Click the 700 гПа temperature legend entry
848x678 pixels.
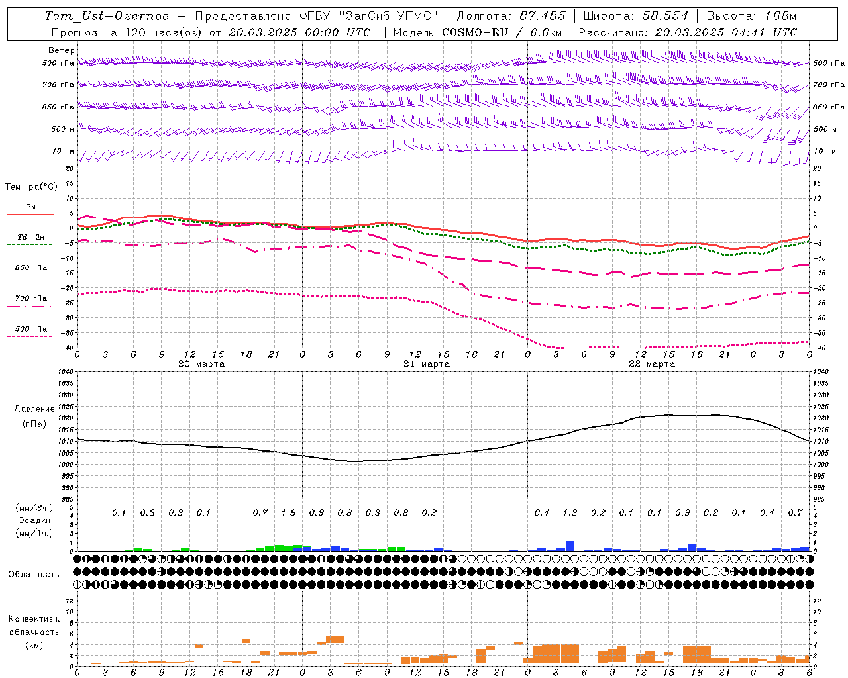tap(31, 299)
